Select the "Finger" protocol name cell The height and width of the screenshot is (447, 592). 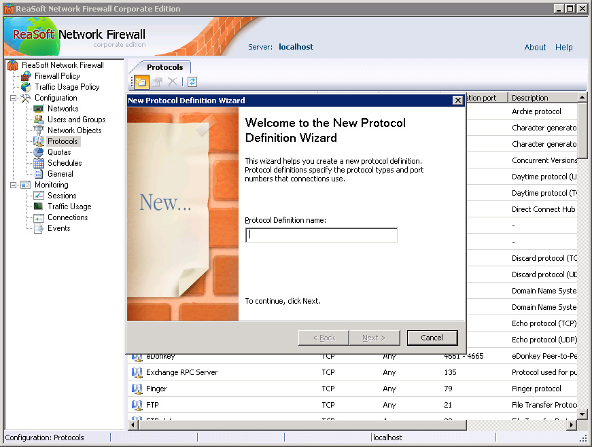pos(156,389)
